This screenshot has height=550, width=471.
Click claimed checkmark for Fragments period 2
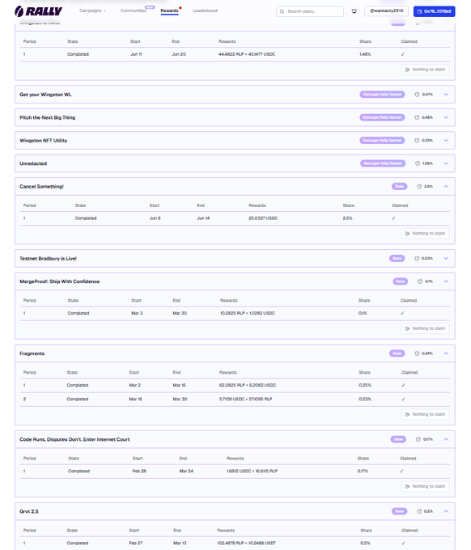(403, 400)
